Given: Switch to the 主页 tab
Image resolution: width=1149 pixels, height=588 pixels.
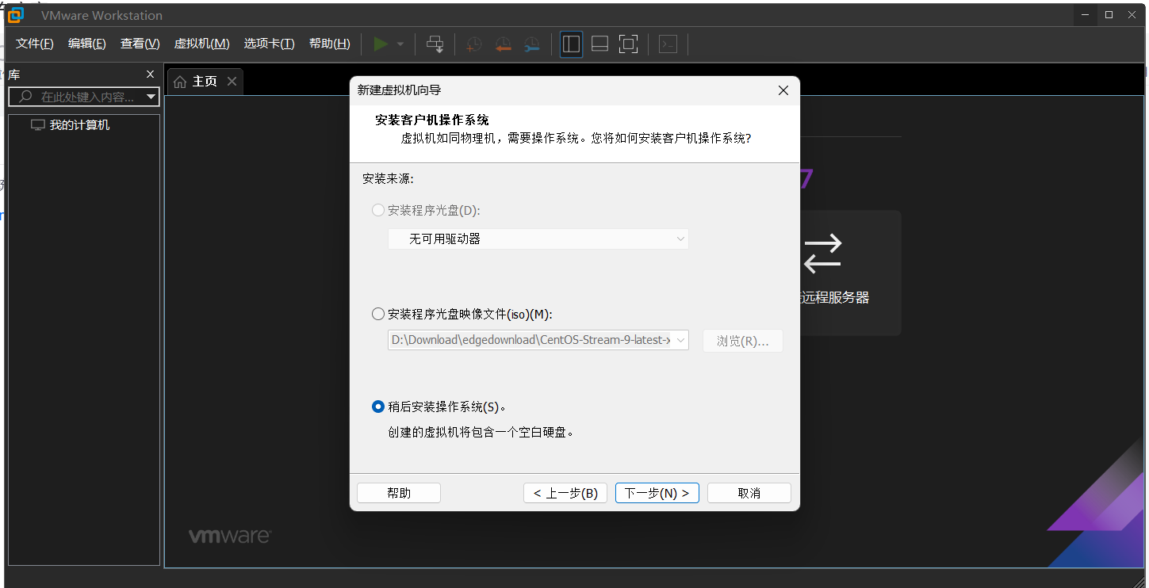Looking at the screenshot, I should 205,82.
